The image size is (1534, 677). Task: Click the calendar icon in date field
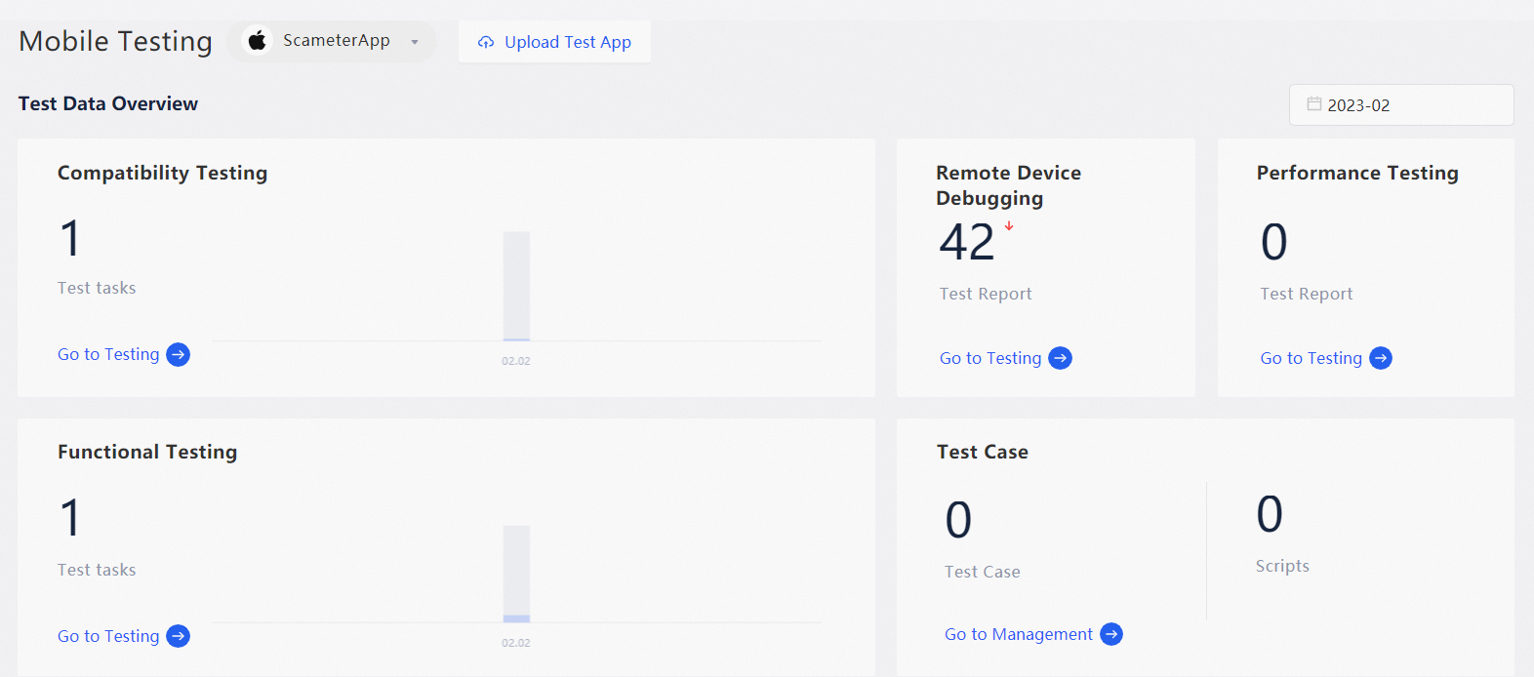(1314, 104)
